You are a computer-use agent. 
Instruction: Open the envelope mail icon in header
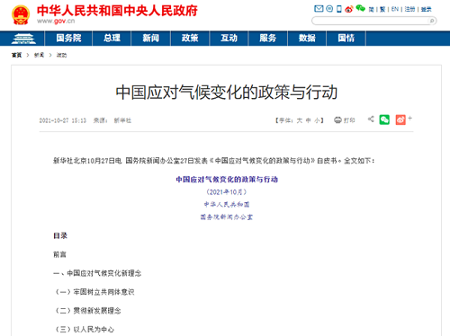[x=319, y=9]
